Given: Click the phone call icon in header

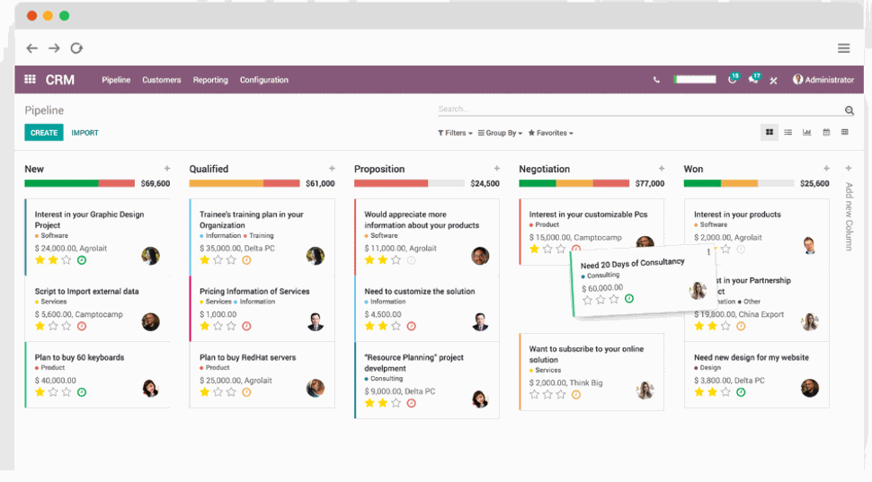Looking at the screenshot, I should click(656, 80).
